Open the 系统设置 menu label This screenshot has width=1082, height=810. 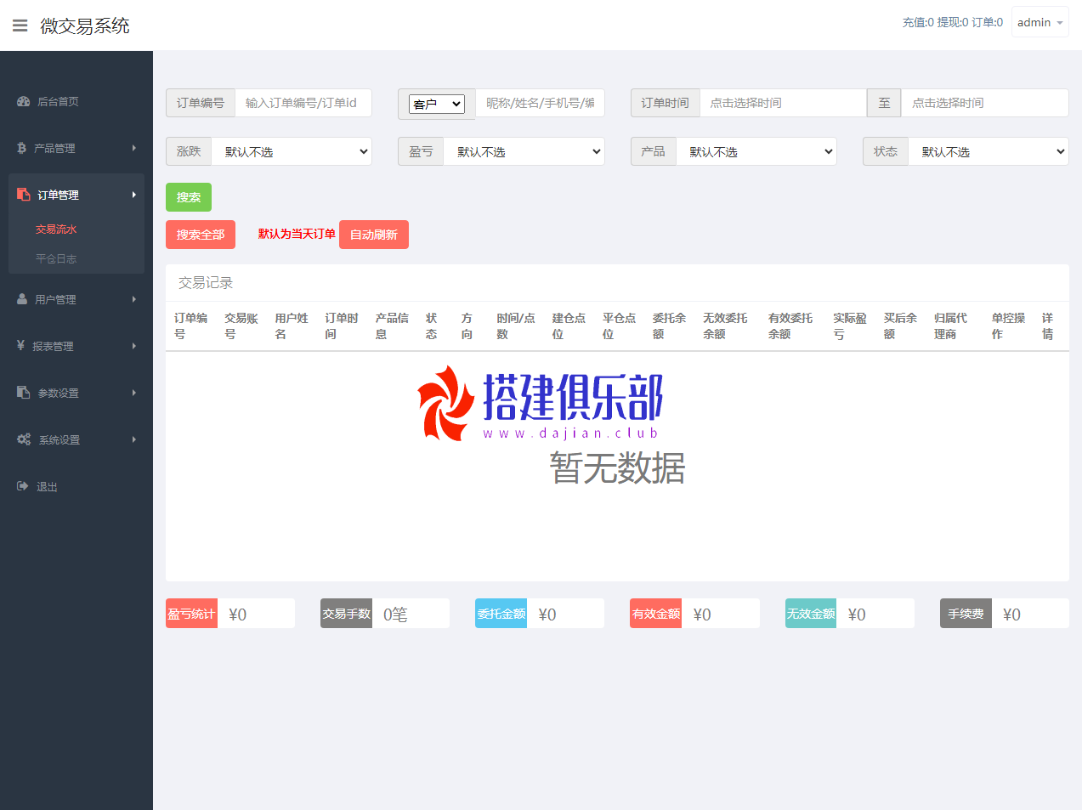[59, 440]
